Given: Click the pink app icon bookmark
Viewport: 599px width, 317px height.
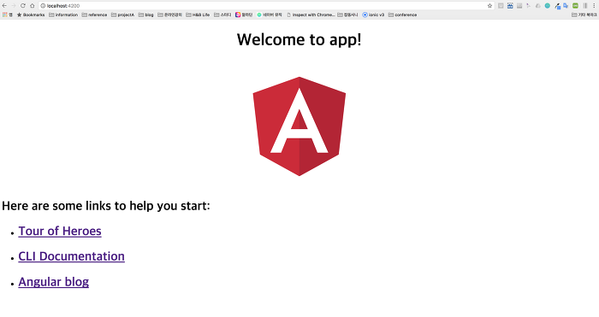Looking at the screenshot, I should tap(244, 15).
